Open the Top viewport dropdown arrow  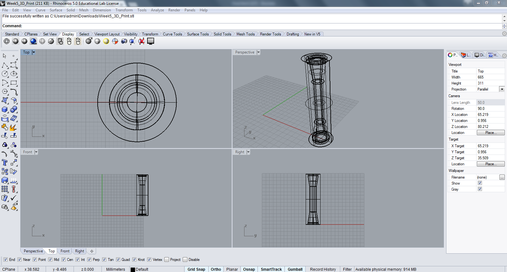pos(34,52)
